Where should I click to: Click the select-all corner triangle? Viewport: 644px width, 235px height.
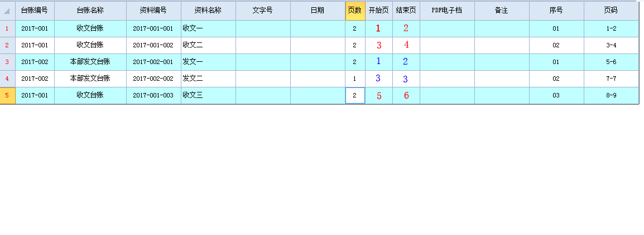[7, 11]
